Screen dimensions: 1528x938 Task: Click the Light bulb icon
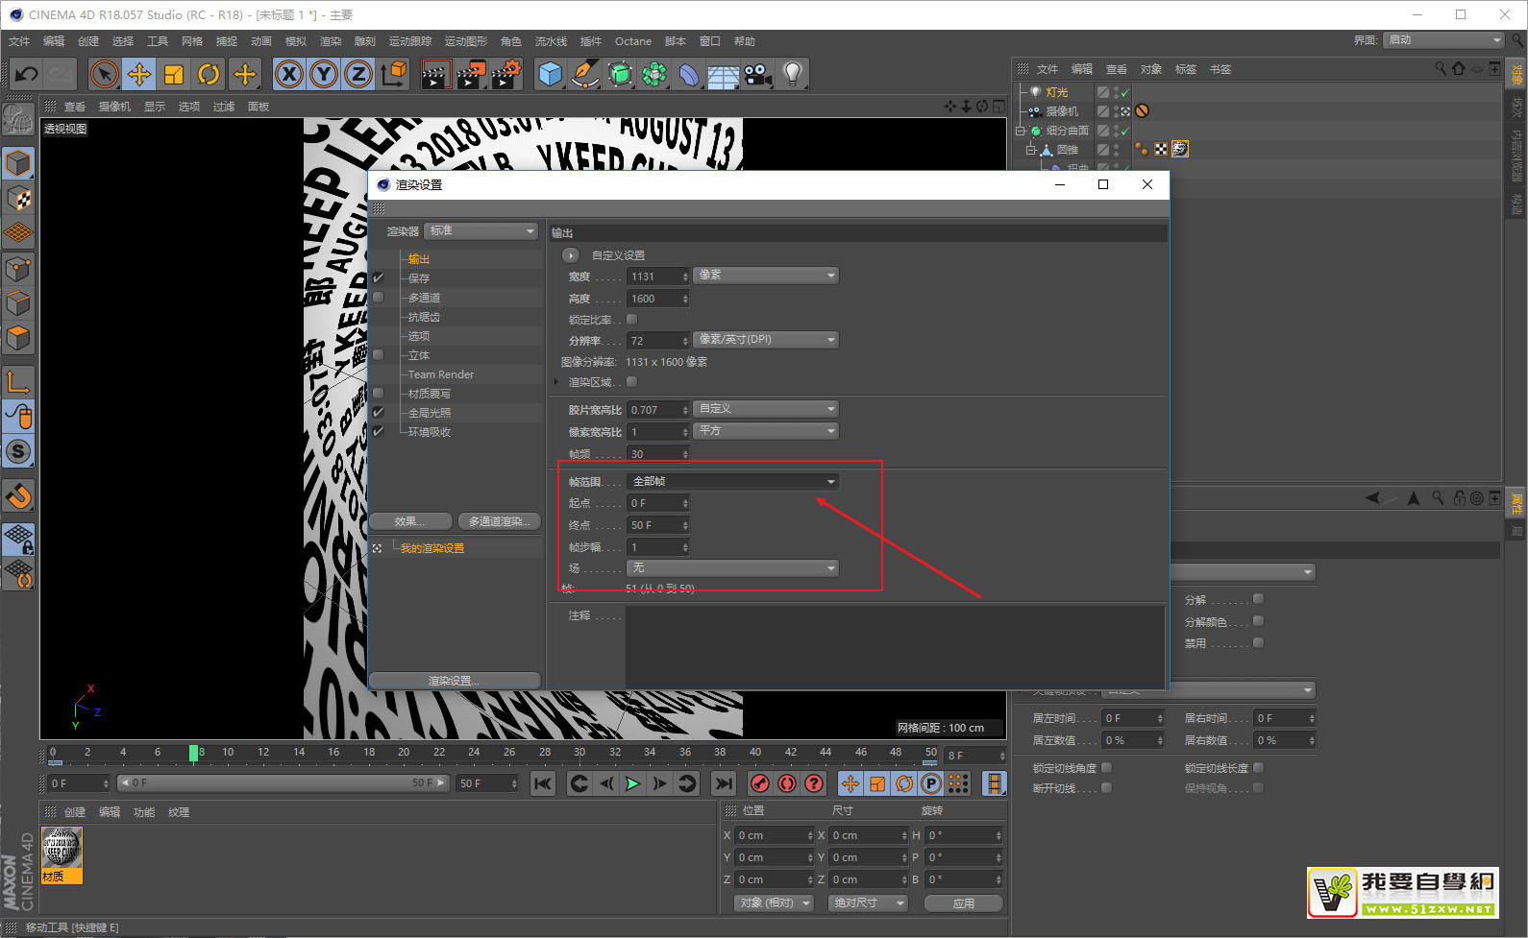pos(793,74)
